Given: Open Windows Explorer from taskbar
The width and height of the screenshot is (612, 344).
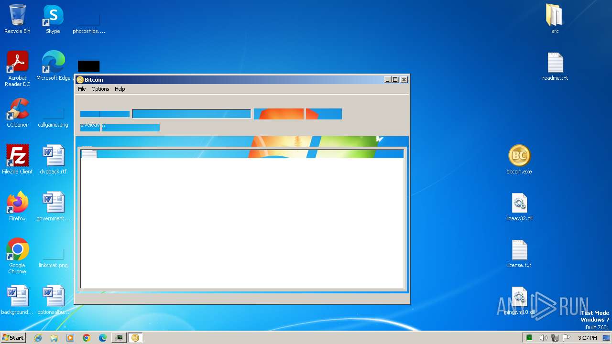Looking at the screenshot, I should click(54, 338).
